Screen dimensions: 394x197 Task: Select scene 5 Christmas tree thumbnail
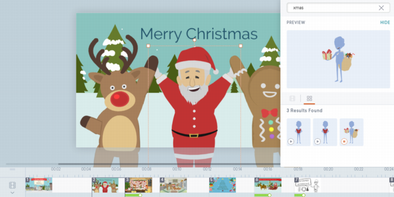point(222,185)
